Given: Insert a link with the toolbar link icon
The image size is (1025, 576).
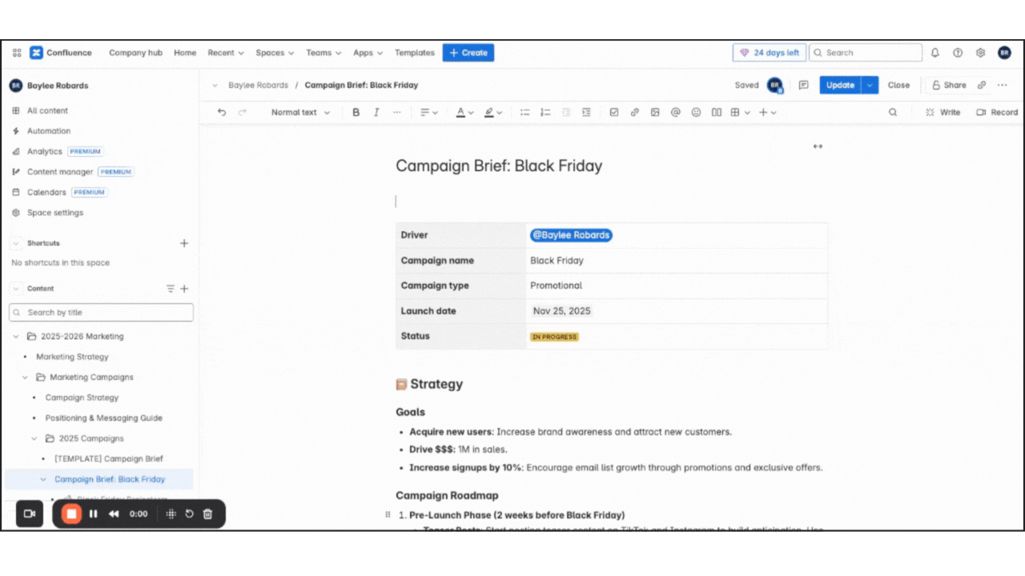Looking at the screenshot, I should [x=635, y=112].
